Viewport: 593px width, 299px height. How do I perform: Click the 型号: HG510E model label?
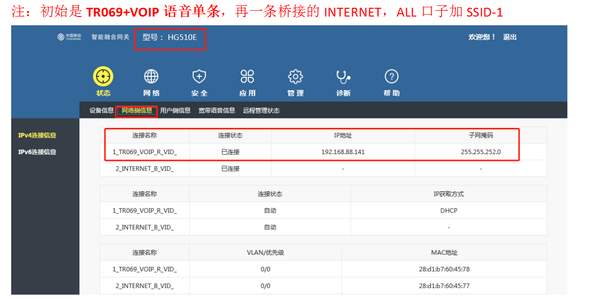click(170, 37)
